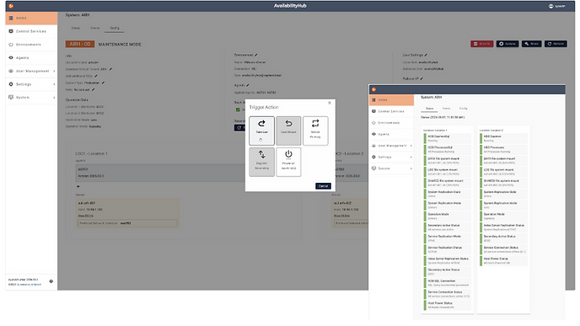
Task: Click the wrench-icon button in top action row
Action: coord(532,44)
